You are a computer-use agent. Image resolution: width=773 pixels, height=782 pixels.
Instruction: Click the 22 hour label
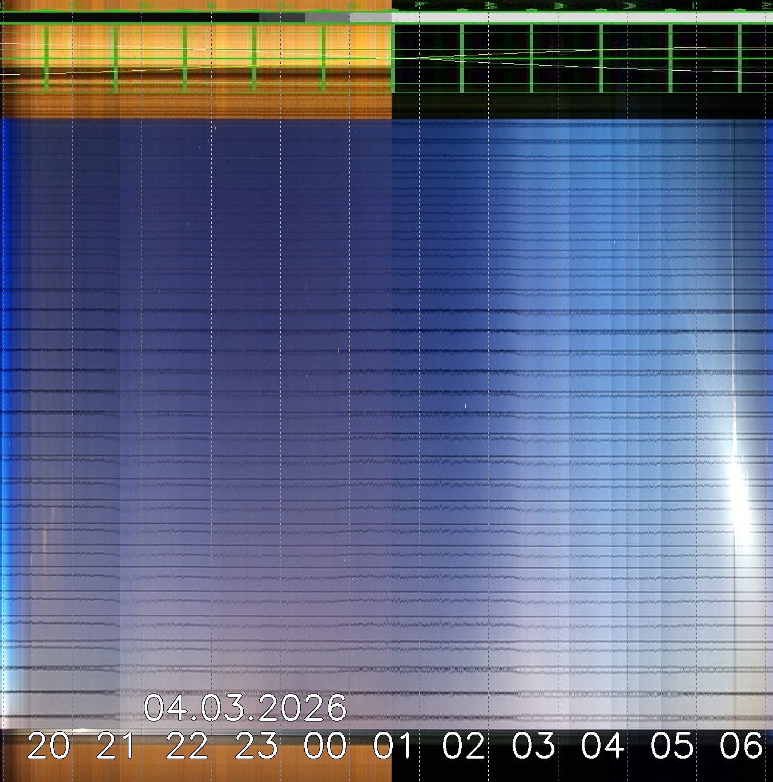(x=187, y=746)
